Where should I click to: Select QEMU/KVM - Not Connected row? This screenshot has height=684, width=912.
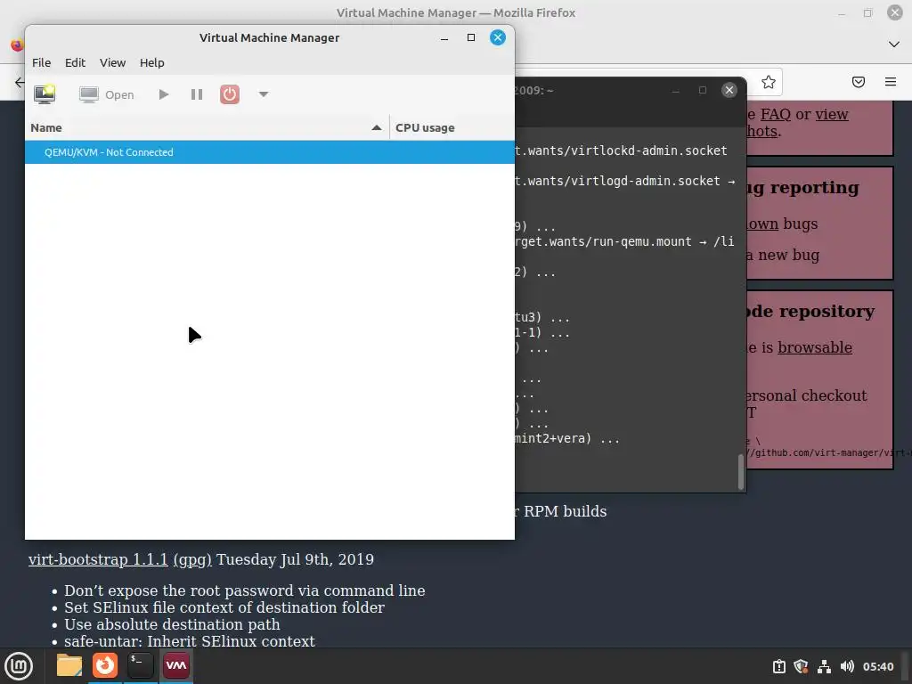(x=269, y=151)
